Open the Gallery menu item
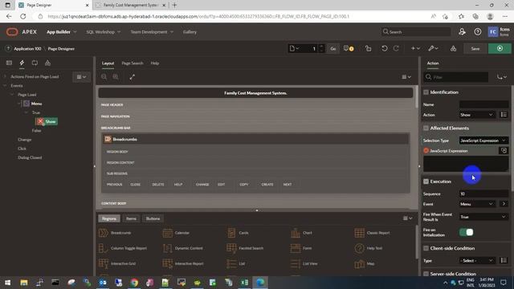Screen dimensions: 514x289 pos(190,32)
